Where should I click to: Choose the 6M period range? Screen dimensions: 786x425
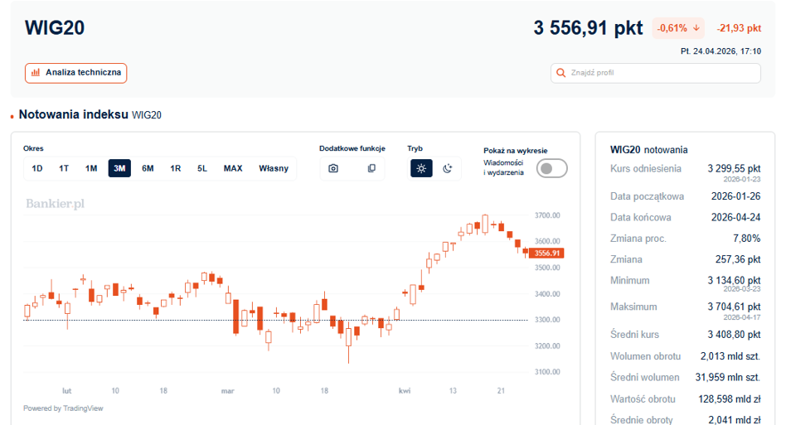tap(148, 168)
